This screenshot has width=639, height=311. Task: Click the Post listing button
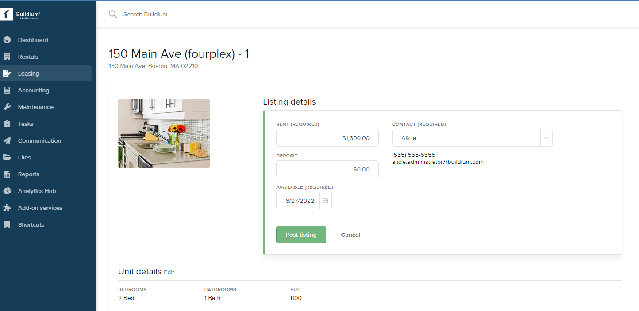pyautogui.click(x=301, y=235)
